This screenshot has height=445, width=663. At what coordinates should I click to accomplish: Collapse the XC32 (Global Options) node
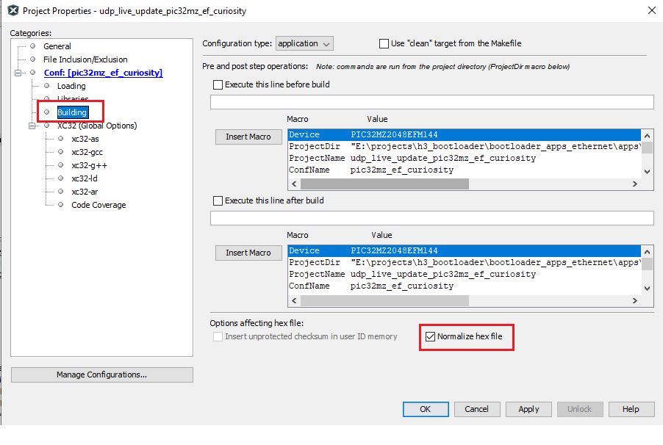click(32, 126)
